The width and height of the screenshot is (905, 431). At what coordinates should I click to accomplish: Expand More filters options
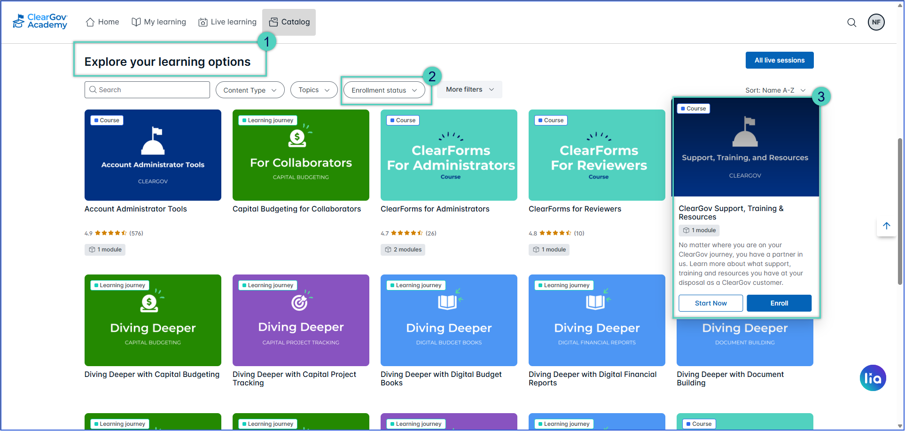tap(469, 90)
